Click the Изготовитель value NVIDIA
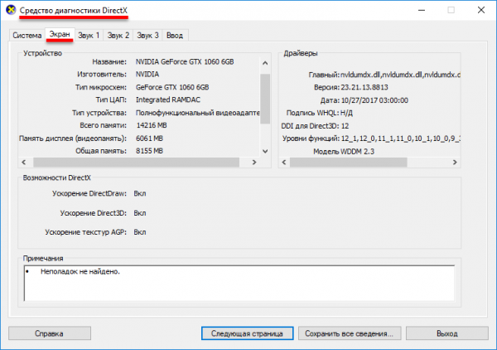The width and height of the screenshot is (497, 350). 147,75
